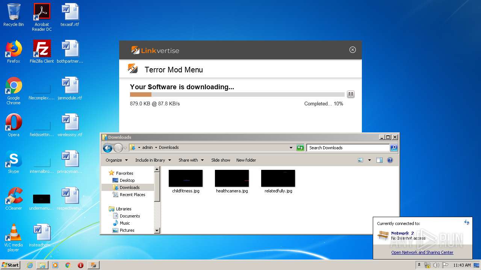Image resolution: width=481 pixels, height=270 pixels.
Task: Click the network tray icon
Action: click(427, 265)
